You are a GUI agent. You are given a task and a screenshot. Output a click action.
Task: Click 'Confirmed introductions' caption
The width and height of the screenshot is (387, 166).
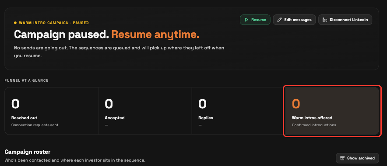[314, 125]
